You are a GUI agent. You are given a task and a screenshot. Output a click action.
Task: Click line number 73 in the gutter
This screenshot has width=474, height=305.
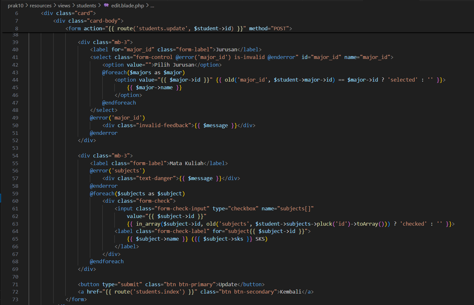click(x=15, y=299)
